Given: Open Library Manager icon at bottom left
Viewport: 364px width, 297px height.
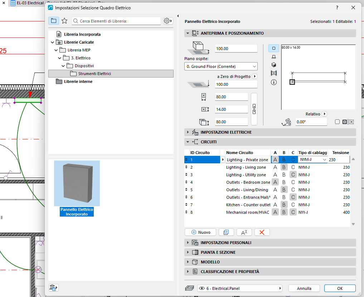Looking at the screenshot, I should tap(53, 288).
